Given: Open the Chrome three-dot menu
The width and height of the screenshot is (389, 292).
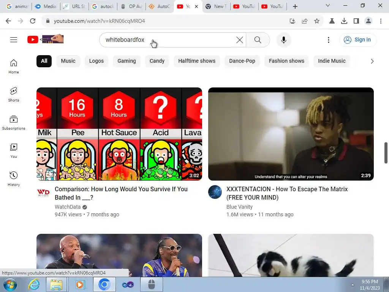Looking at the screenshot, I should (x=381, y=21).
